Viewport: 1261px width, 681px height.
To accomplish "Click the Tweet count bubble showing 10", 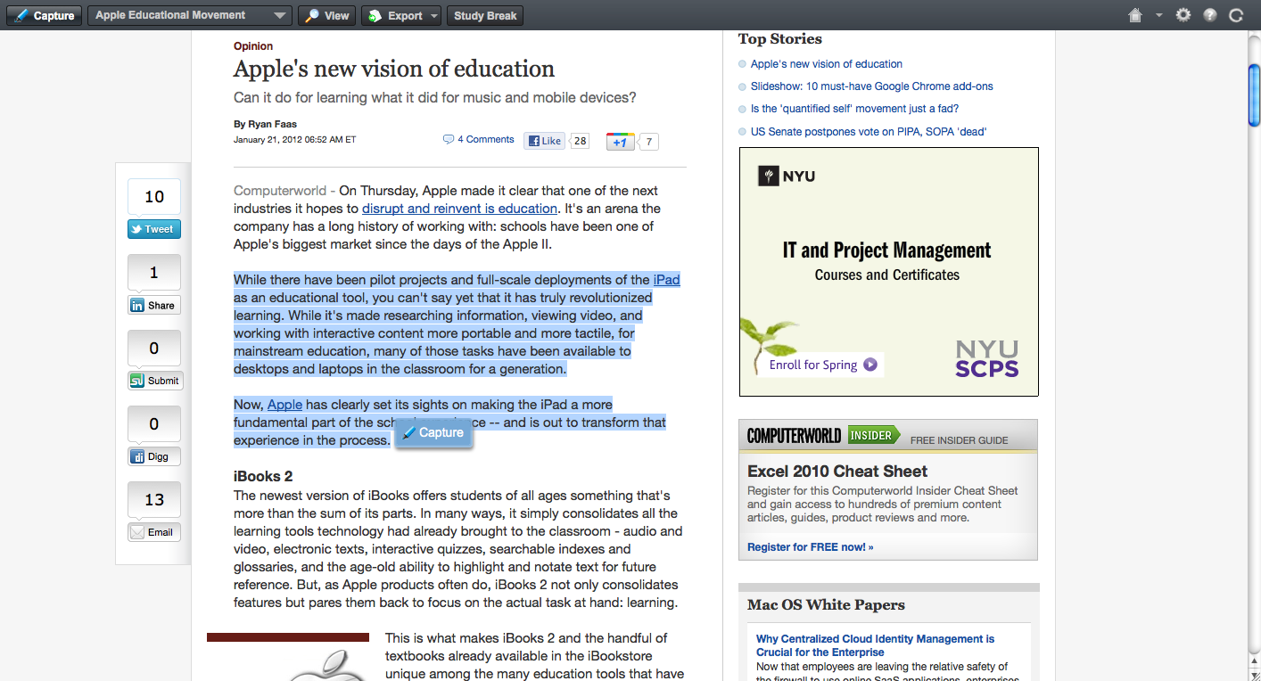I will tap(154, 197).
